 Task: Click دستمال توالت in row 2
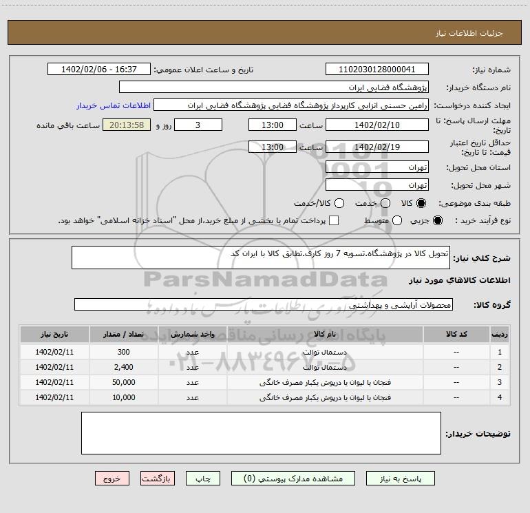click(x=325, y=367)
